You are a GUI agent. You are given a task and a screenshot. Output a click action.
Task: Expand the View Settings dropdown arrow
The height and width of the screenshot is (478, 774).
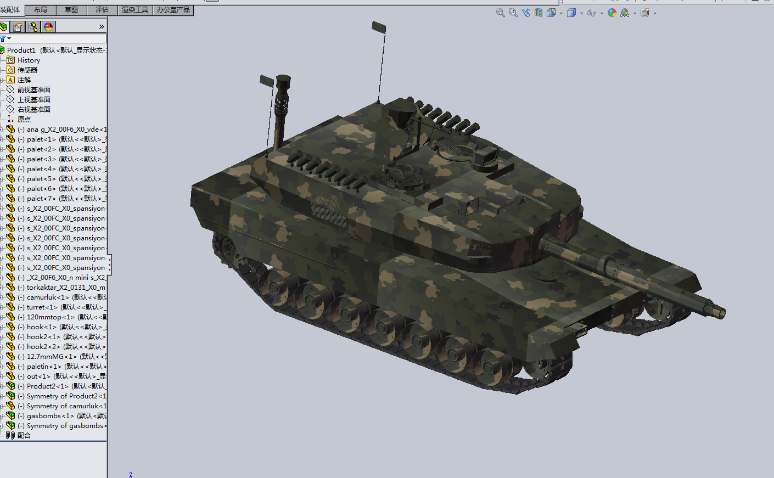click(x=655, y=13)
